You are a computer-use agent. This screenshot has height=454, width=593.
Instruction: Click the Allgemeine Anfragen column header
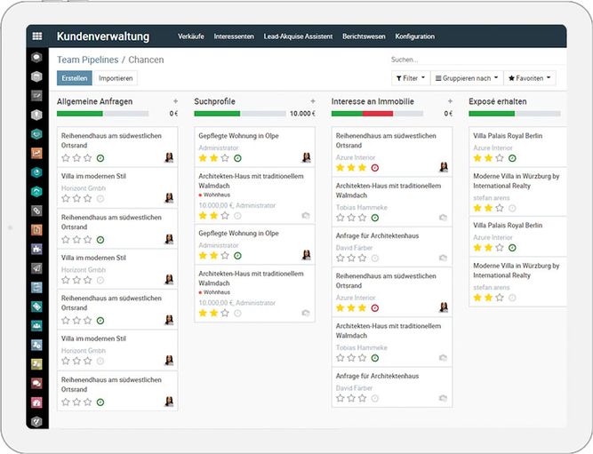(x=94, y=101)
